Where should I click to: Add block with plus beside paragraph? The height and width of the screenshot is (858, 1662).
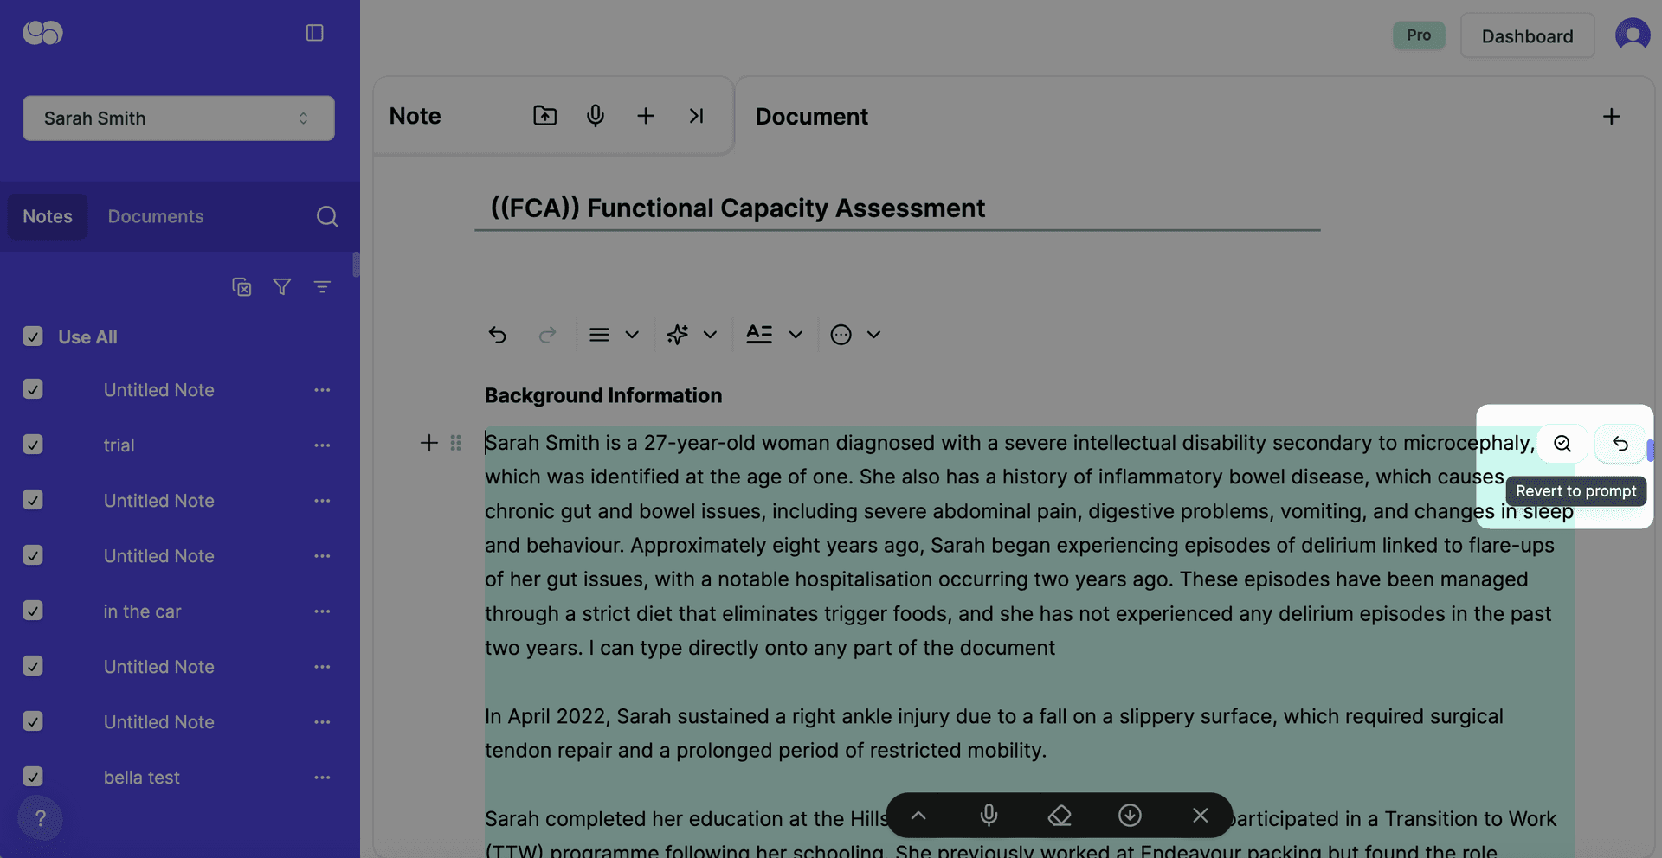coord(428,443)
